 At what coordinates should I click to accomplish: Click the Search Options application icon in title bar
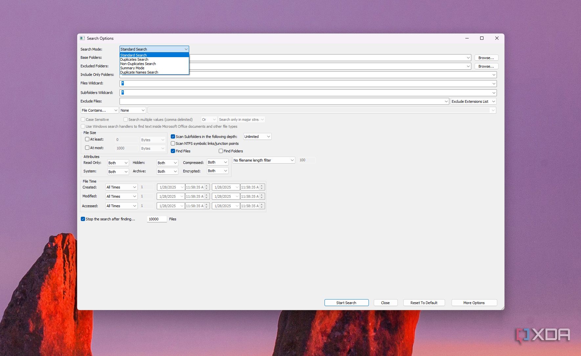click(x=82, y=38)
